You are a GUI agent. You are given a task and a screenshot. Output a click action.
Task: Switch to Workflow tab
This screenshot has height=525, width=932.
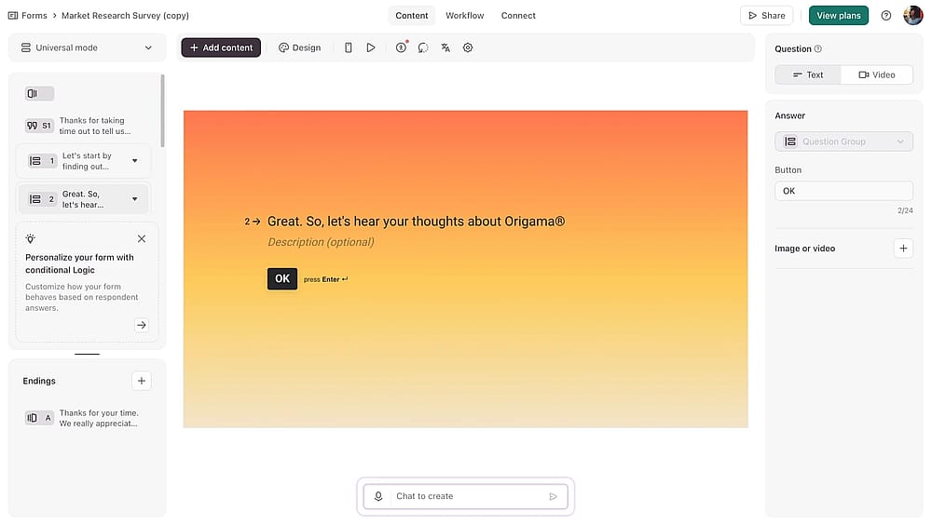coord(465,16)
